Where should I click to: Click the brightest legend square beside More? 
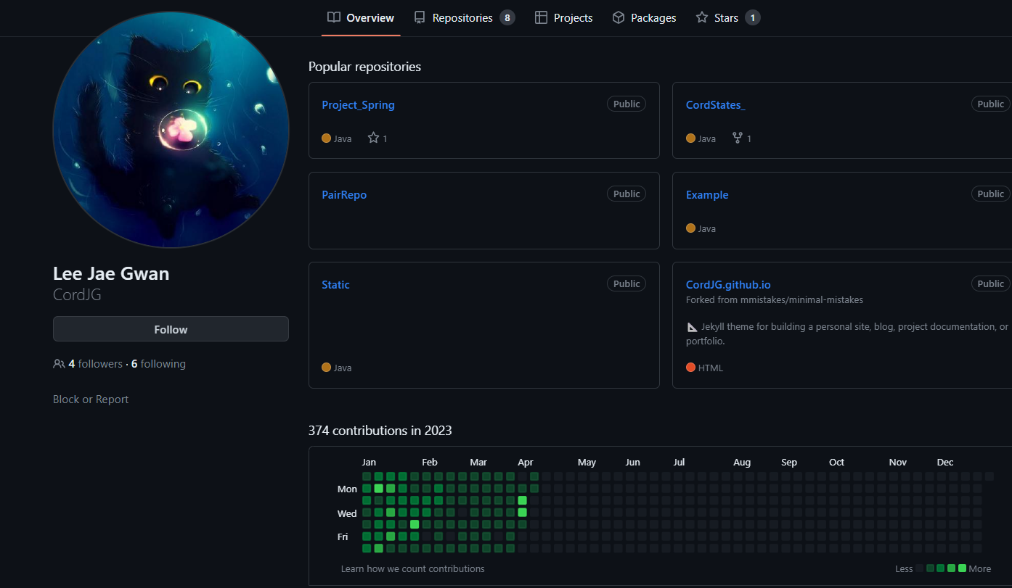pos(962,568)
